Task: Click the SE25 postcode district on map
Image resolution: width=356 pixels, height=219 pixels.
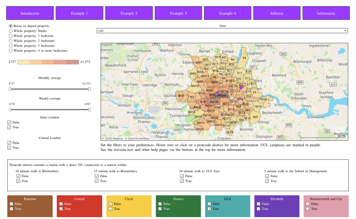Action: point(230,132)
